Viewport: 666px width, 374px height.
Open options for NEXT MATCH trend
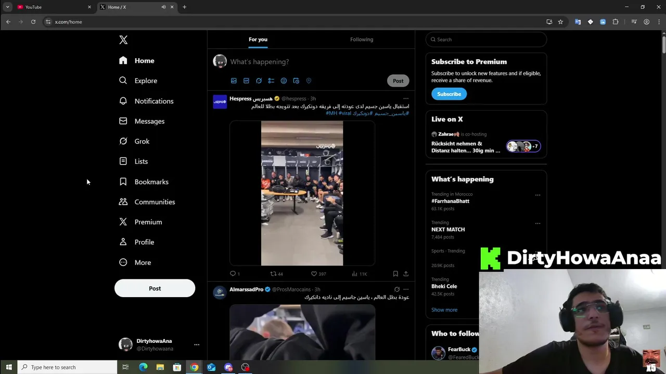point(537,223)
